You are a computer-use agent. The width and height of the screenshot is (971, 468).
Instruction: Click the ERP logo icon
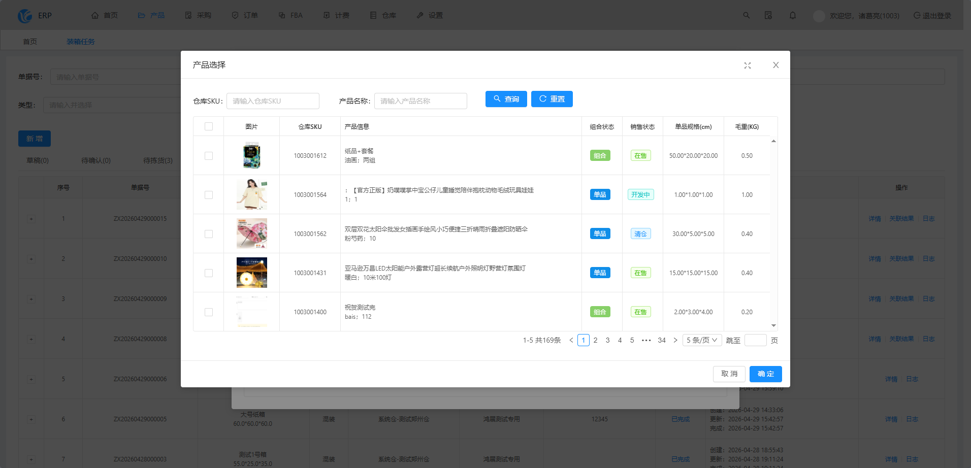click(x=25, y=16)
